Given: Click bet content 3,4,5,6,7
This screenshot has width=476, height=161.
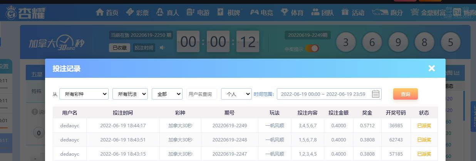Looking at the screenshot, I should click(307, 126).
